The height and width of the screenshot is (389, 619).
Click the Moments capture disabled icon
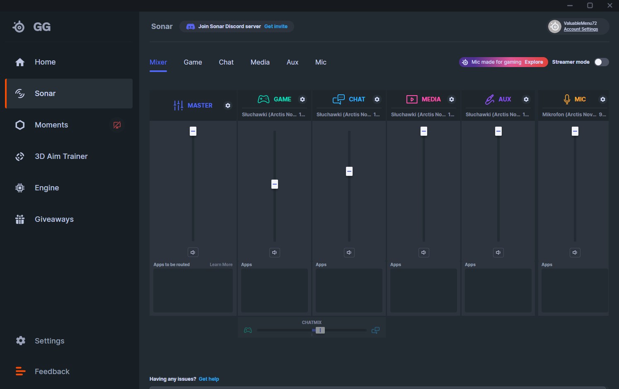pos(117,125)
